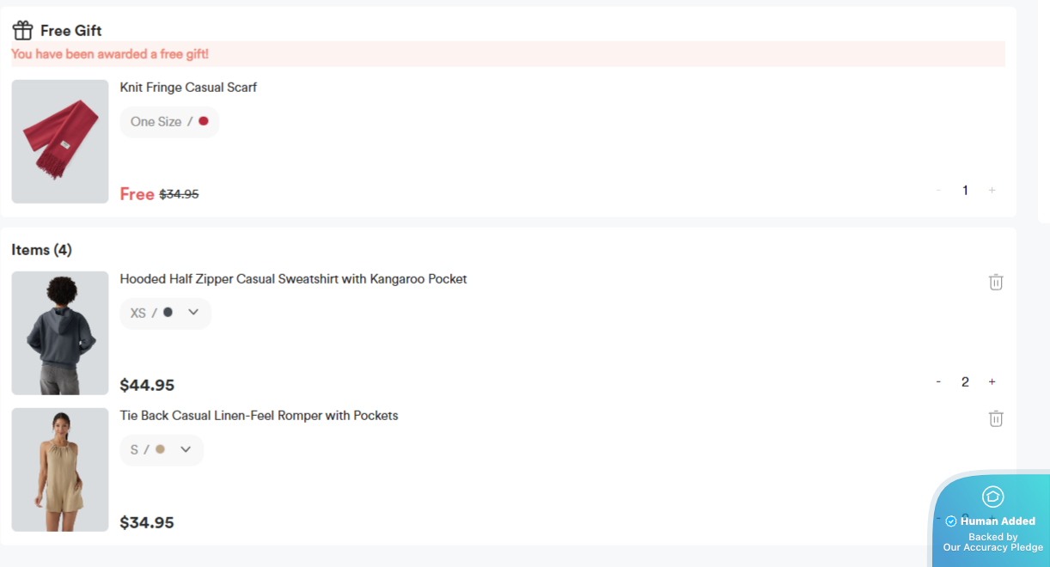Image resolution: width=1050 pixels, height=567 pixels.
Task: Click the dark gray color dot for sweatshirt
Action: [x=168, y=313]
